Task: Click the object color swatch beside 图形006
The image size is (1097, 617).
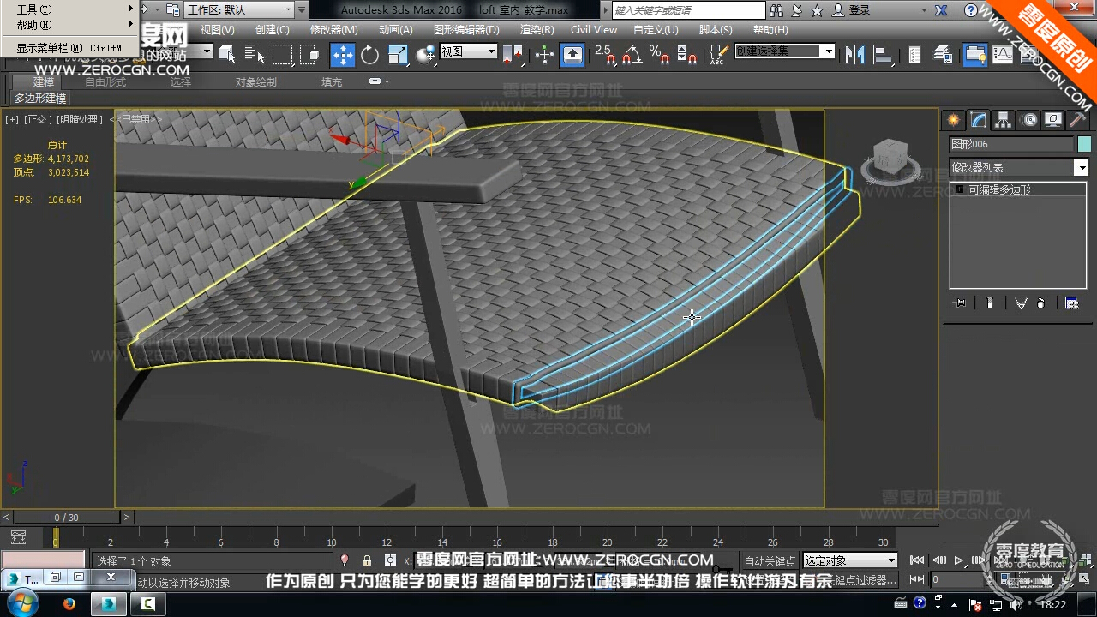Action: pyautogui.click(x=1084, y=144)
